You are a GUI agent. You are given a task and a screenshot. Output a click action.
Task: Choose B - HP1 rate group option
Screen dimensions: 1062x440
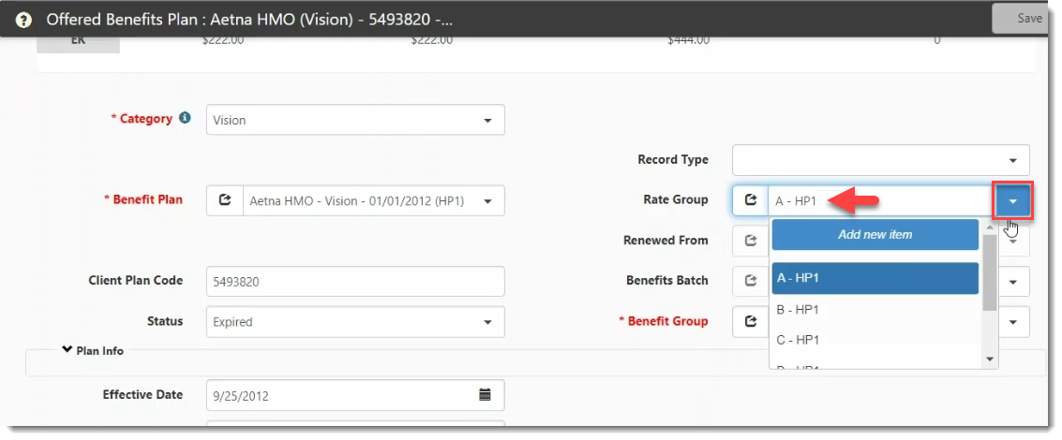click(x=875, y=309)
